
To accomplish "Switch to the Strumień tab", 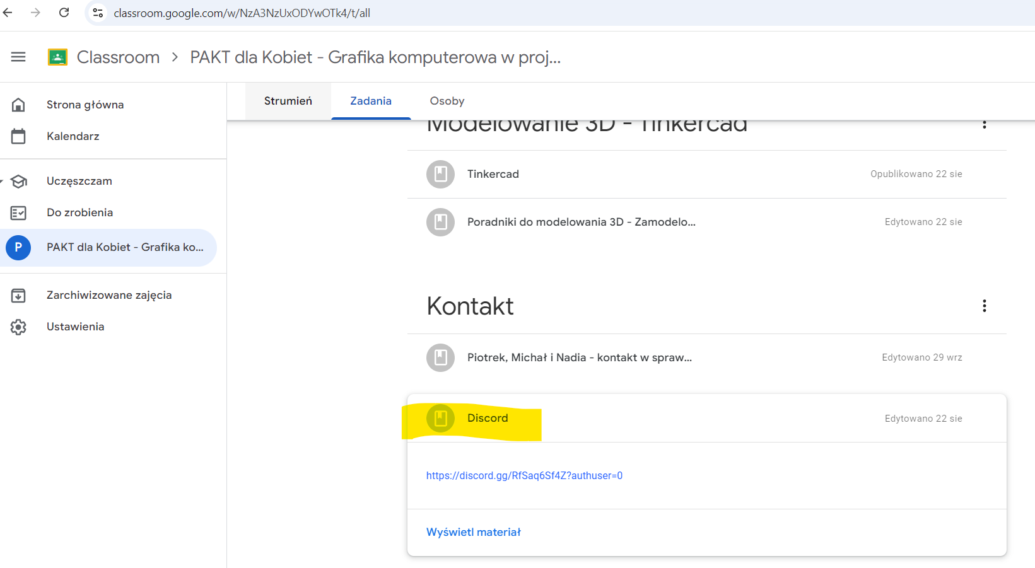I will click(x=288, y=101).
